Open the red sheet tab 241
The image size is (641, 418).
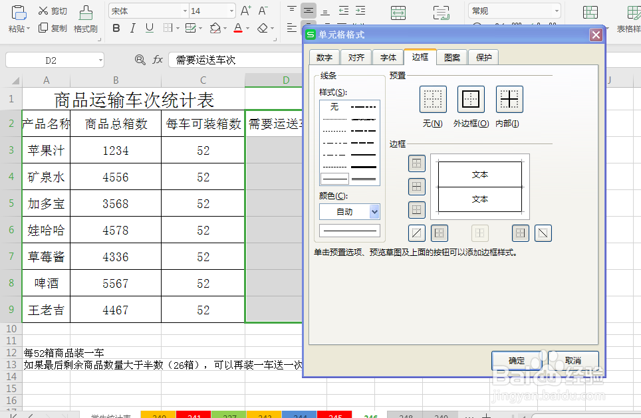coord(193,415)
